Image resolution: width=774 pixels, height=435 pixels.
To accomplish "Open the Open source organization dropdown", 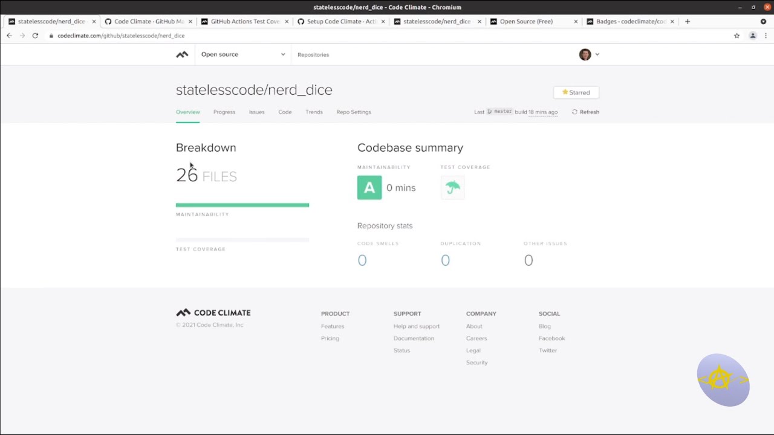I will click(x=243, y=54).
